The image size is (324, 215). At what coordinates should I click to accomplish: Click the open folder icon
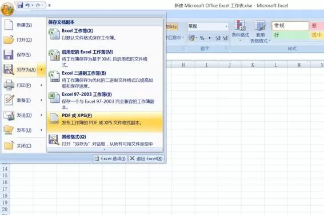pyautogui.click(x=9, y=39)
